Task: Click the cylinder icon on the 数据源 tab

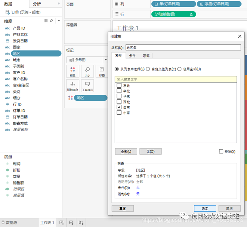Action: tap(3, 223)
